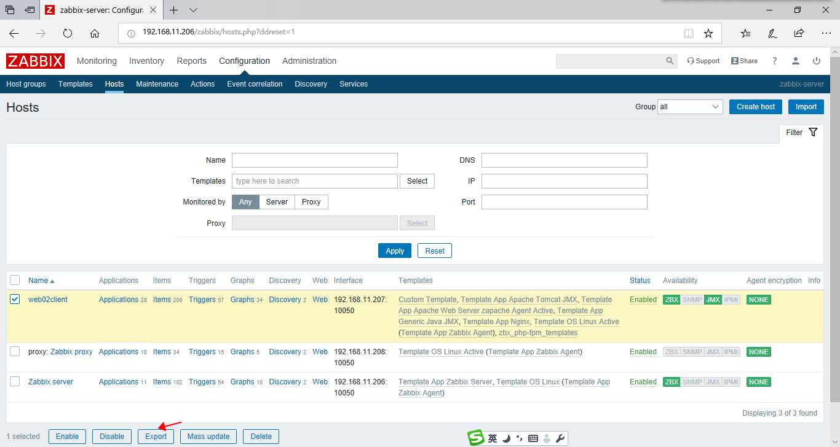Open Zabbix Support link

(x=703, y=61)
